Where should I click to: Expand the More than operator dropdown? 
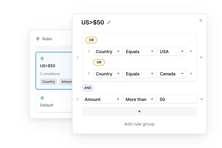(x=139, y=99)
